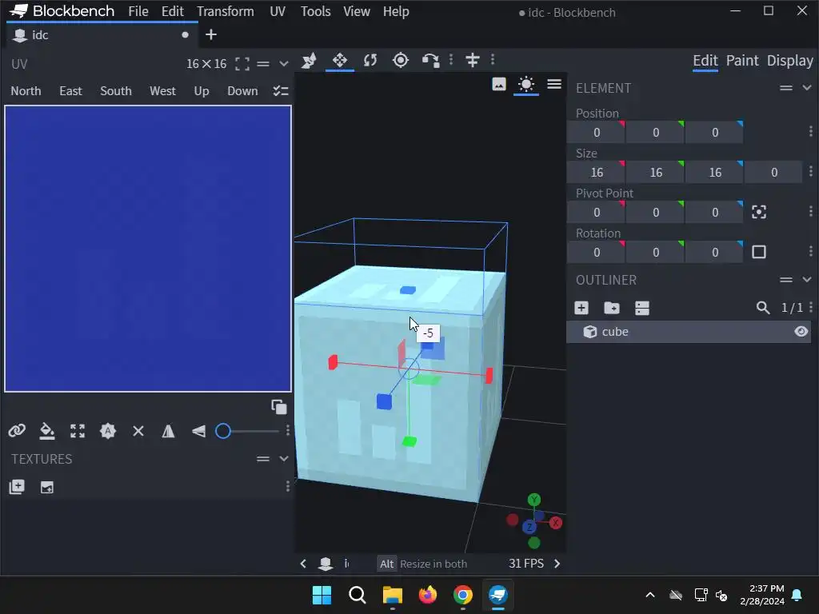Click the green Y-axis gizmo ball
The height and width of the screenshot is (614, 819).
pyautogui.click(x=533, y=500)
